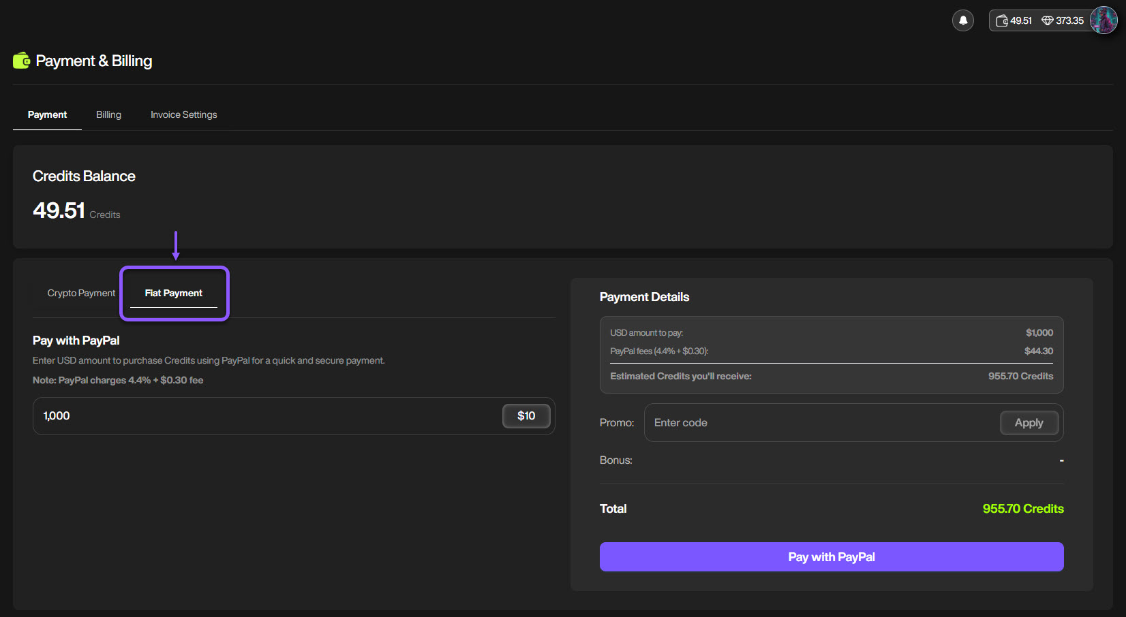The image size is (1126, 617).
Task: Click the diamond balance icon
Action: [1047, 20]
